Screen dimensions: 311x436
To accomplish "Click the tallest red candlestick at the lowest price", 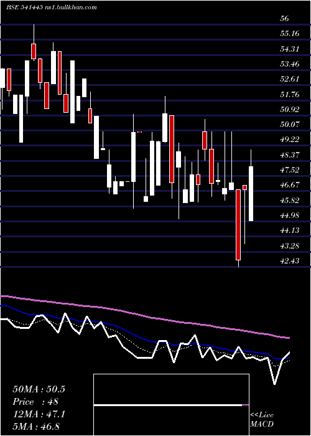I will tap(238, 225).
